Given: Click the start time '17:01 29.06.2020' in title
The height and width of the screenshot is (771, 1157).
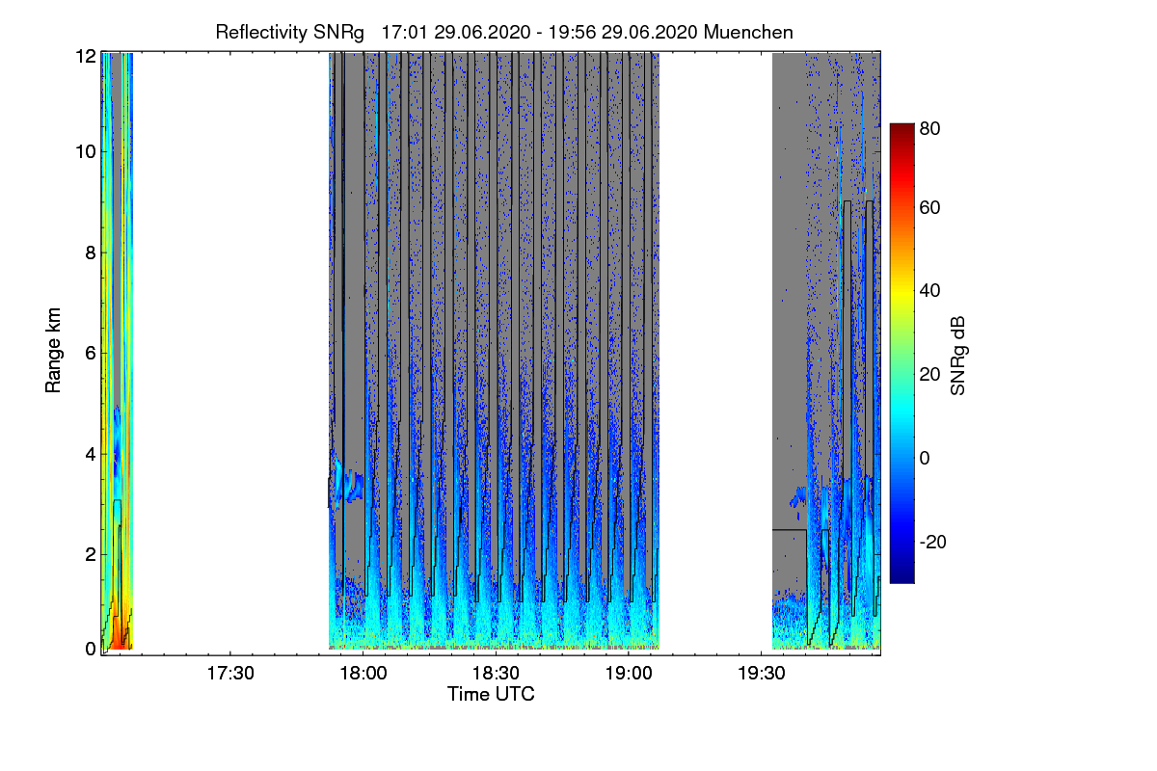Looking at the screenshot, I should click(x=457, y=32).
